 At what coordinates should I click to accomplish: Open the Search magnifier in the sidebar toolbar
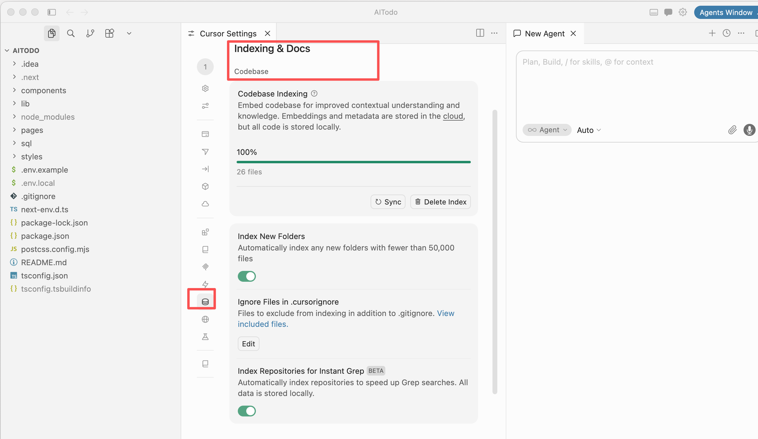[71, 33]
